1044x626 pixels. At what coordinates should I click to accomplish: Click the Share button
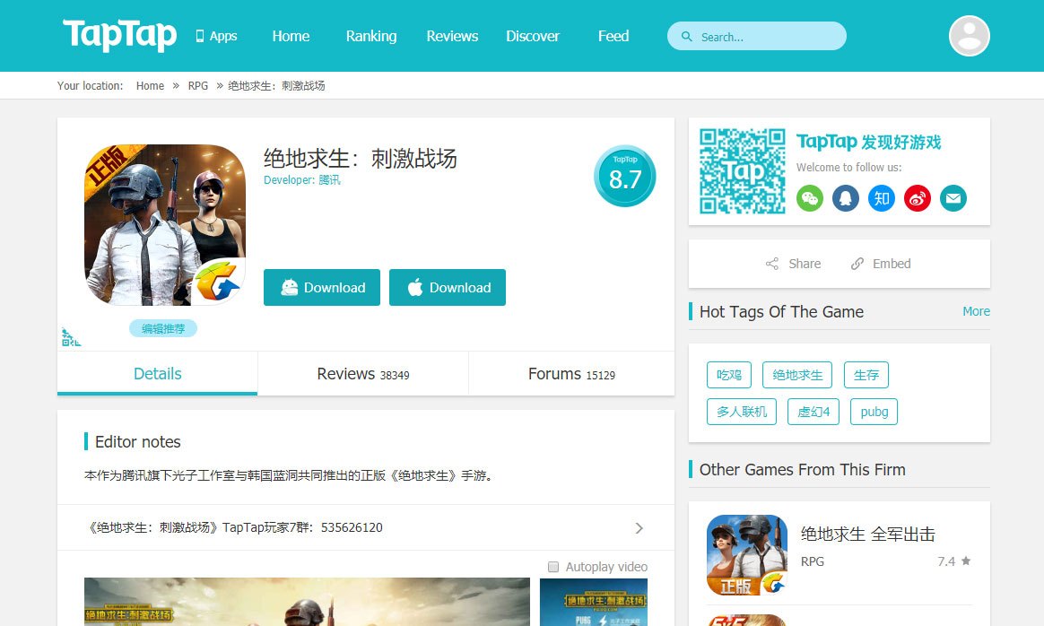(793, 264)
